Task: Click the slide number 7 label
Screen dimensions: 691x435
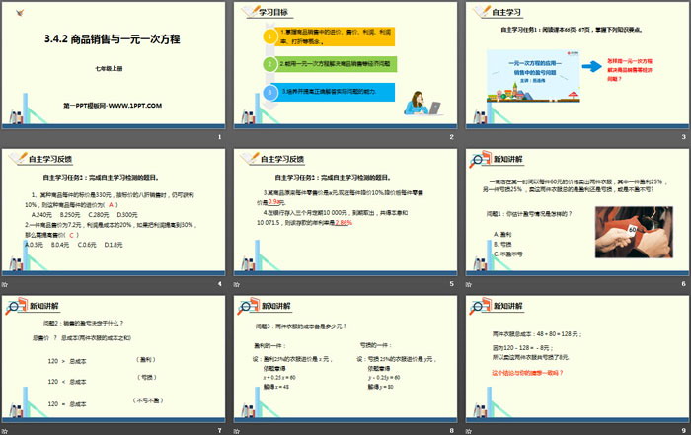Action: point(219,431)
